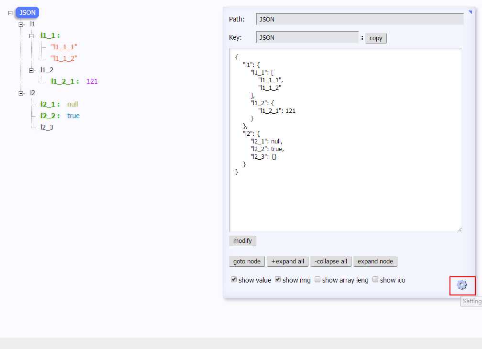Click the expand node button

[375, 261]
